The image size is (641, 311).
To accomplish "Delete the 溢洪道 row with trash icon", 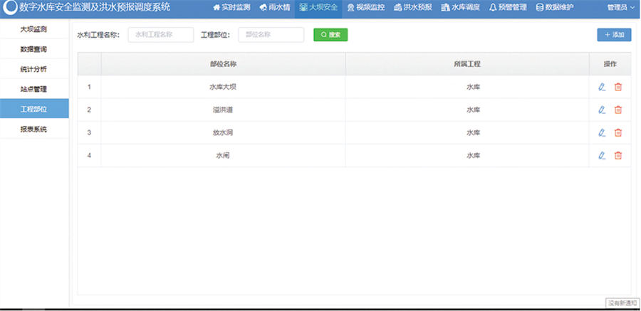I will 618,110.
